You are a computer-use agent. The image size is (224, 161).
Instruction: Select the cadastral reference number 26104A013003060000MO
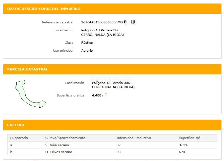pos(101,22)
